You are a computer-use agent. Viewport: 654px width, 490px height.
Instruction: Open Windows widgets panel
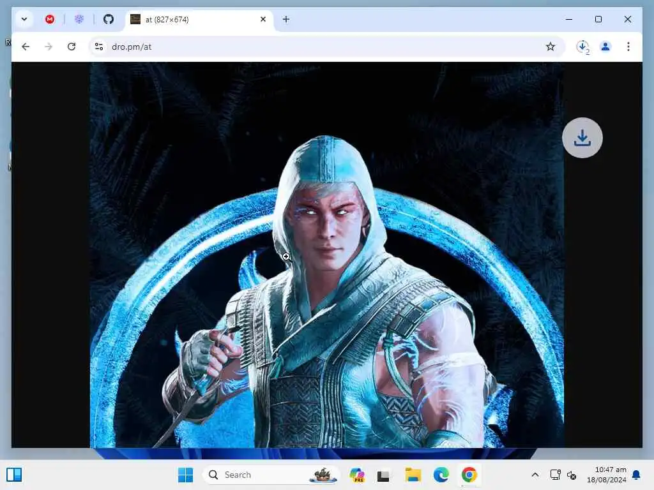(14, 475)
